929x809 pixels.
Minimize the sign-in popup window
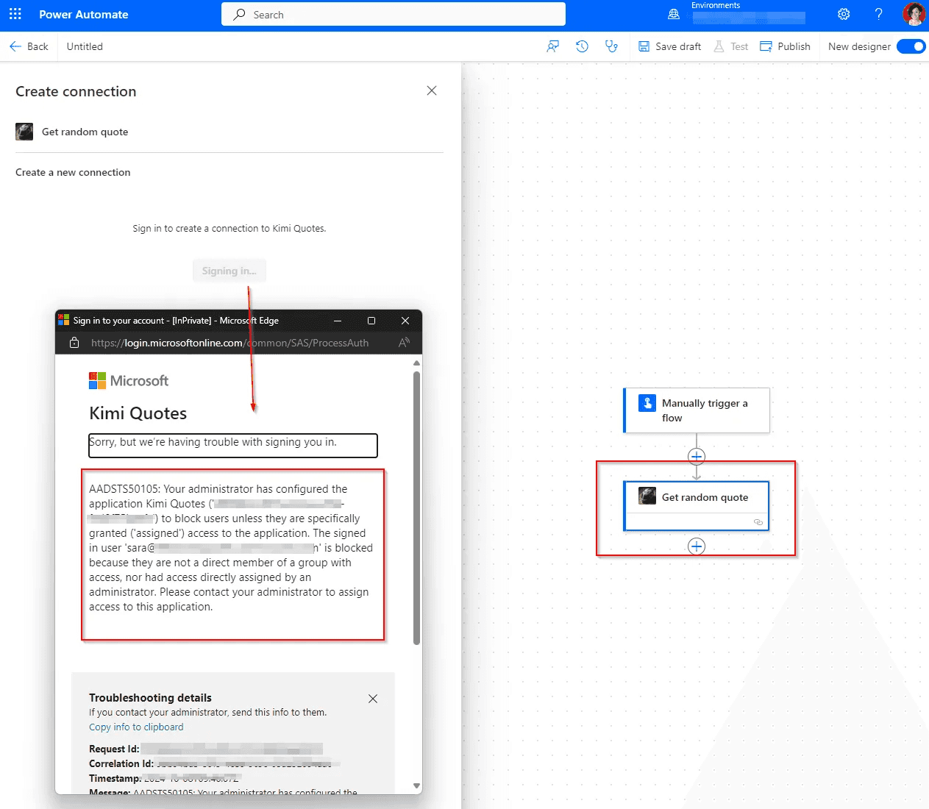(x=338, y=321)
